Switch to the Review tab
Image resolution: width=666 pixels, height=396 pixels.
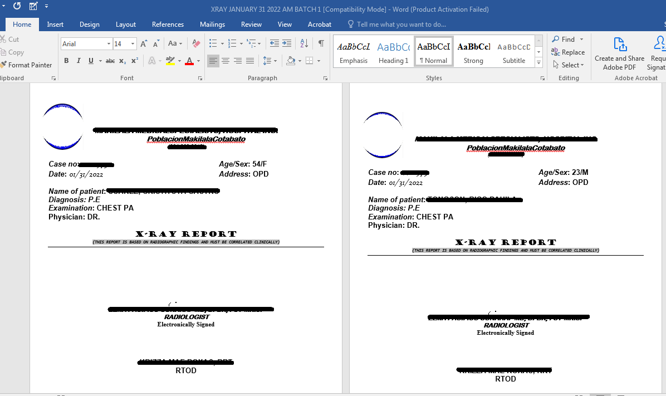252,24
